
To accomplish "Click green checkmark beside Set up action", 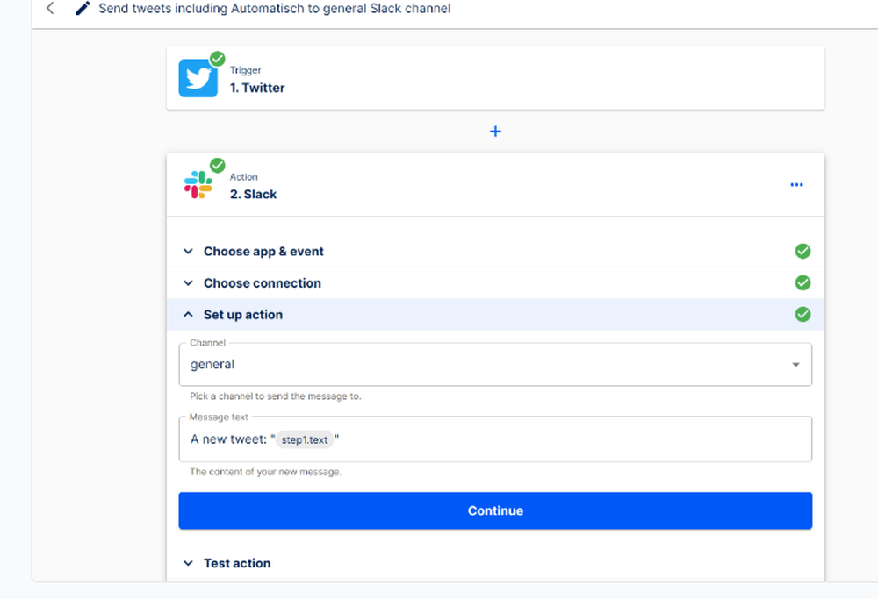I will (x=802, y=314).
